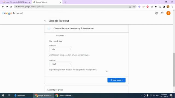Open the Windows Start menu
The height and width of the screenshot is (98, 175).
pos(3,96)
